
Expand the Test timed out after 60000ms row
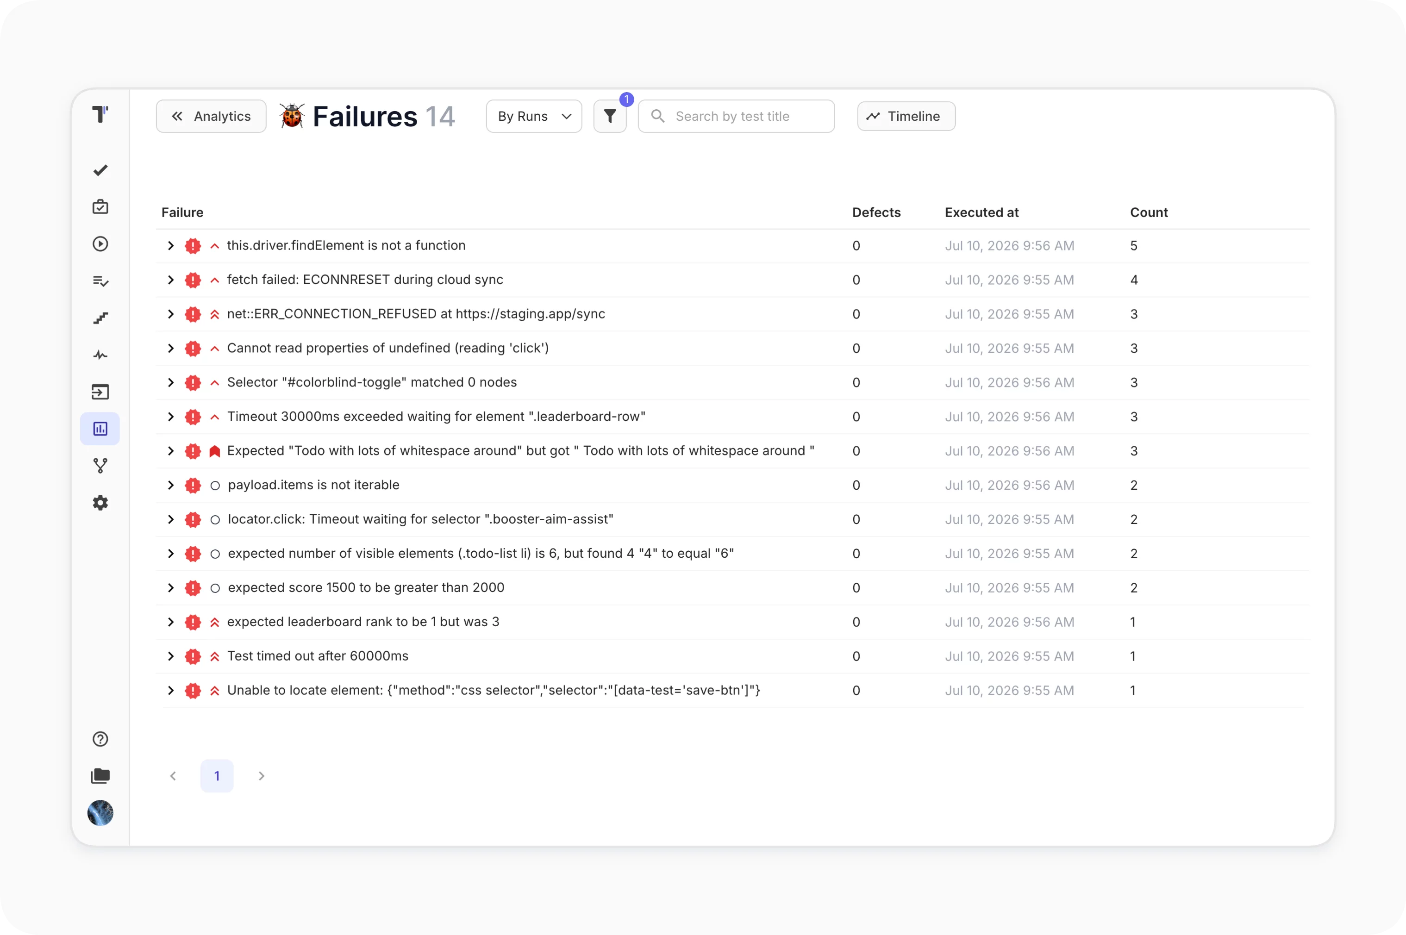pyautogui.click(x=170, y=656)
